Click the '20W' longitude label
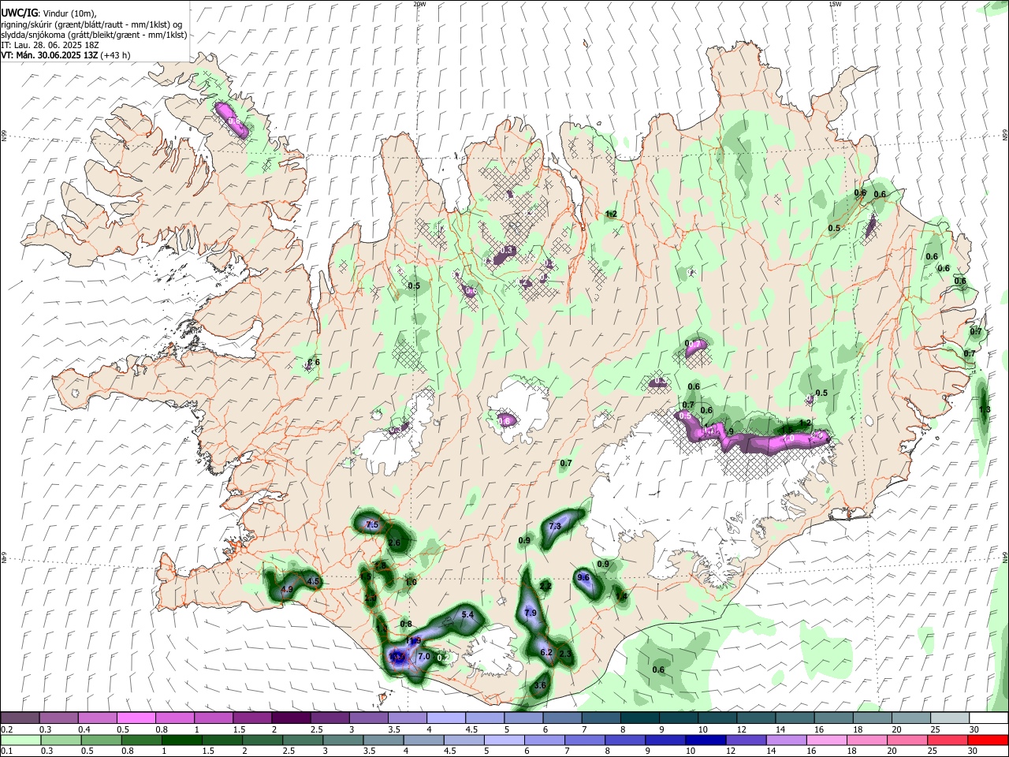The image size is (1009, 757). coord(419,4)
